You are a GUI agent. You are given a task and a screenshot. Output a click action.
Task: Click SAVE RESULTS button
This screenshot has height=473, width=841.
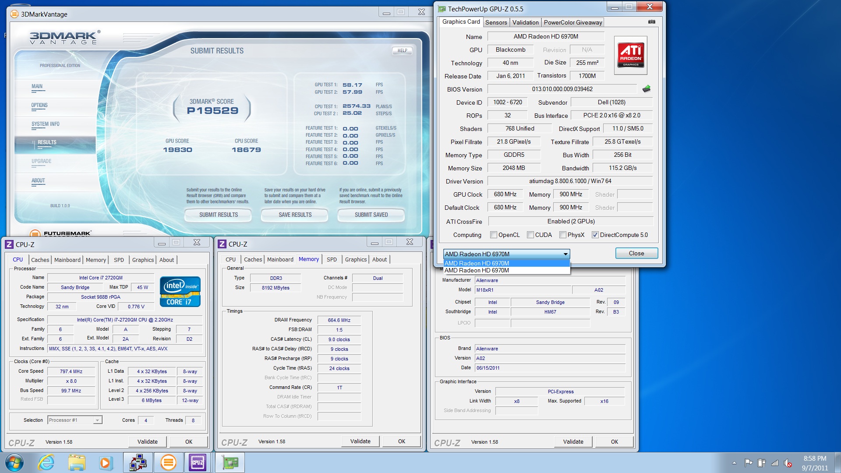coord(295,215)
